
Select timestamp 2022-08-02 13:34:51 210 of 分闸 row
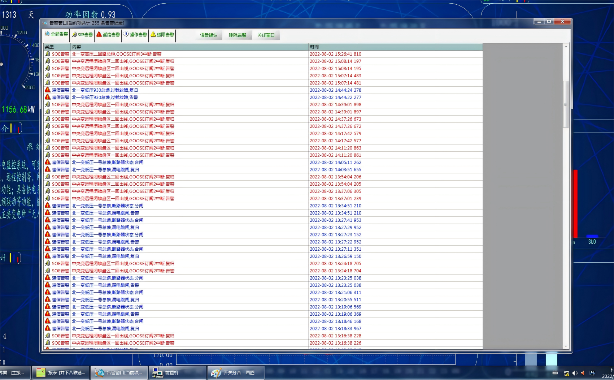point(335,206)
